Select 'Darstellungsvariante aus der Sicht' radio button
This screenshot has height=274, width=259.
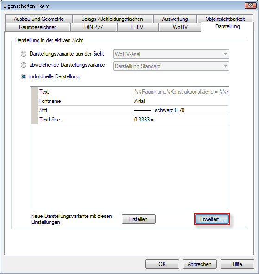[x=24, y=54]
